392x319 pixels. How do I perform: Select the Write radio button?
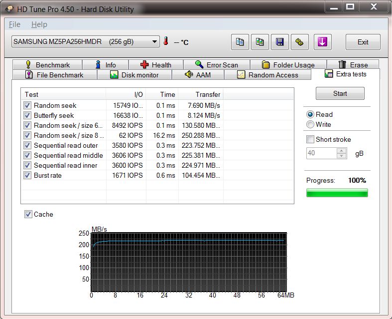click(x=310, y=124)
